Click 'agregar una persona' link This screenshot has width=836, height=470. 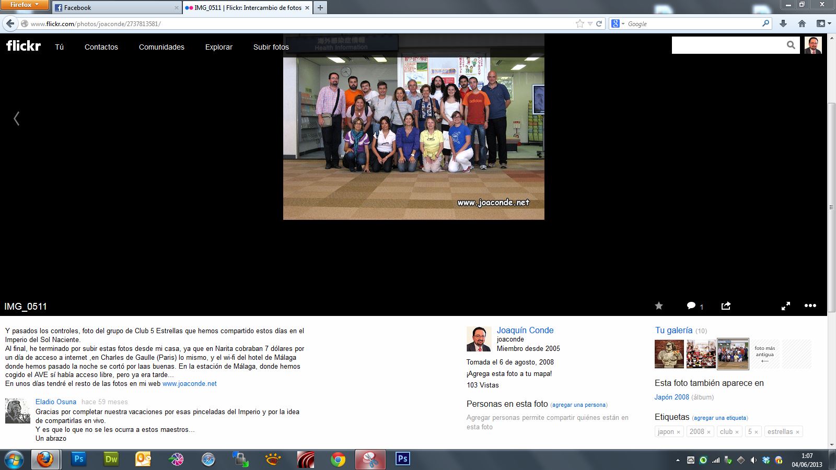(578, 405)
